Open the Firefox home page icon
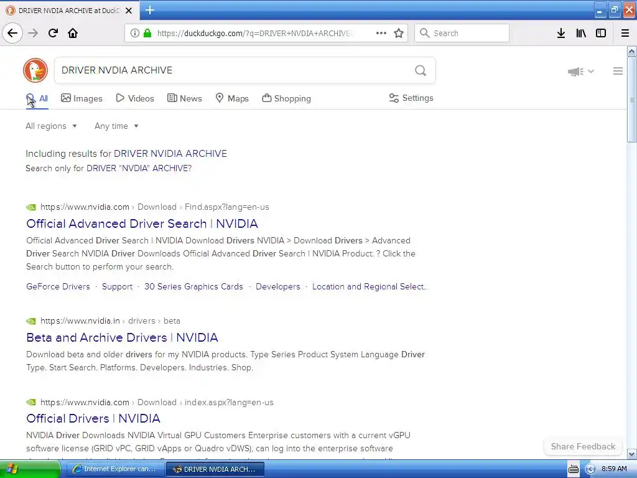The image size is (637, 478). (x=73, y=33)
